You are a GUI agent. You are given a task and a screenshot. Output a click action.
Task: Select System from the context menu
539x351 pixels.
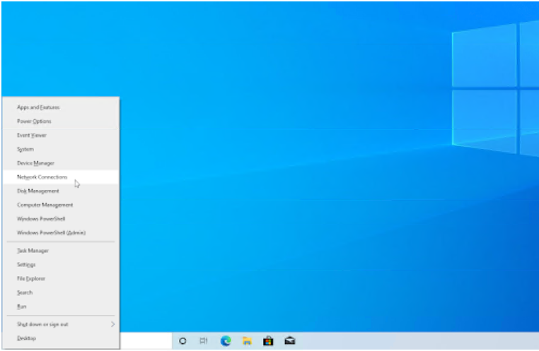click(x=25, y=149)
